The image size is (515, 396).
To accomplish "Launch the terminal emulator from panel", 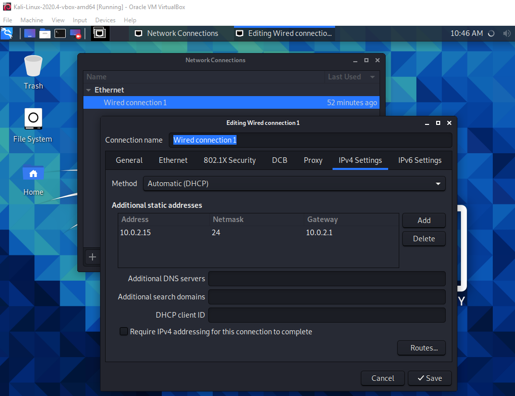I will [x=60, y=33].
